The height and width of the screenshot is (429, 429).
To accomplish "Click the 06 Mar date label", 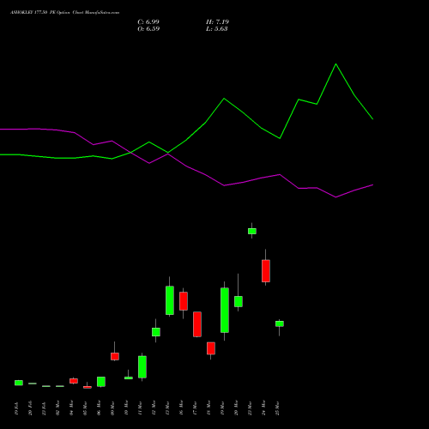I will coord(99,408).
